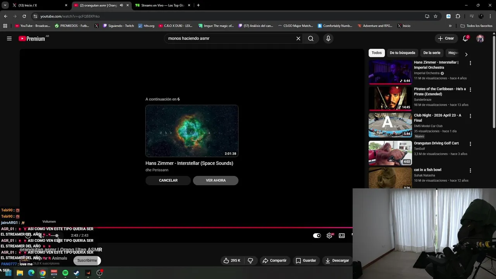Image resolution: width=496 pixels, height=279 pixels.
Task: Open the YouTube hamburger guide menu
Action: point(9,38)
